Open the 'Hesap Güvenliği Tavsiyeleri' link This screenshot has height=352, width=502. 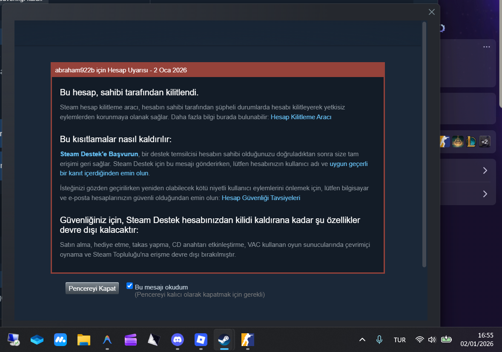pos(261,198)
